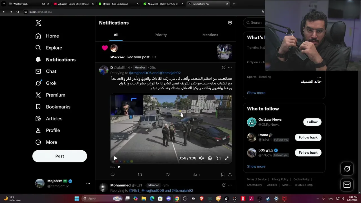
Task: Open browser tab search dropdown
Action: (x=3, y=4)
